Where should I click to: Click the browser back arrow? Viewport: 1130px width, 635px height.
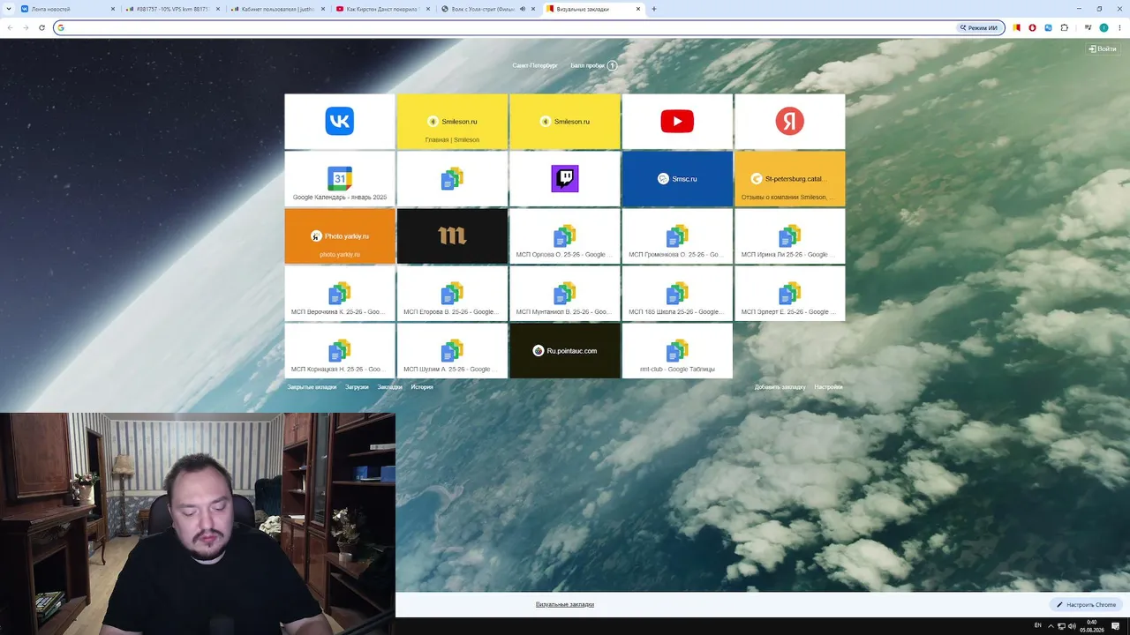[x=10, y=27]
